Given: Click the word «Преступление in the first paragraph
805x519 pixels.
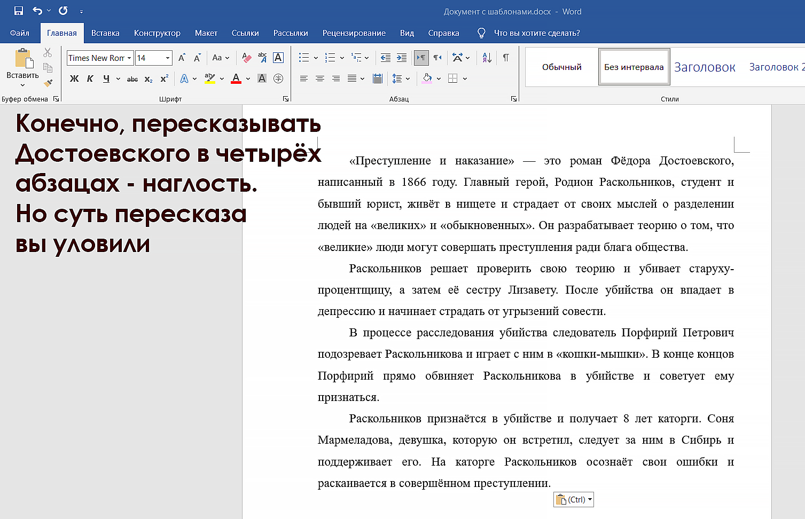Looking at the screenshot, I should 390,161.
